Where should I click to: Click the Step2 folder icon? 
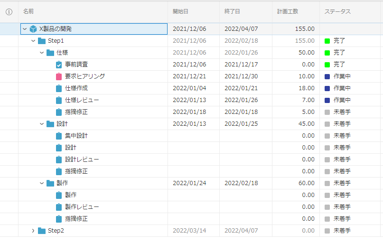42,231
